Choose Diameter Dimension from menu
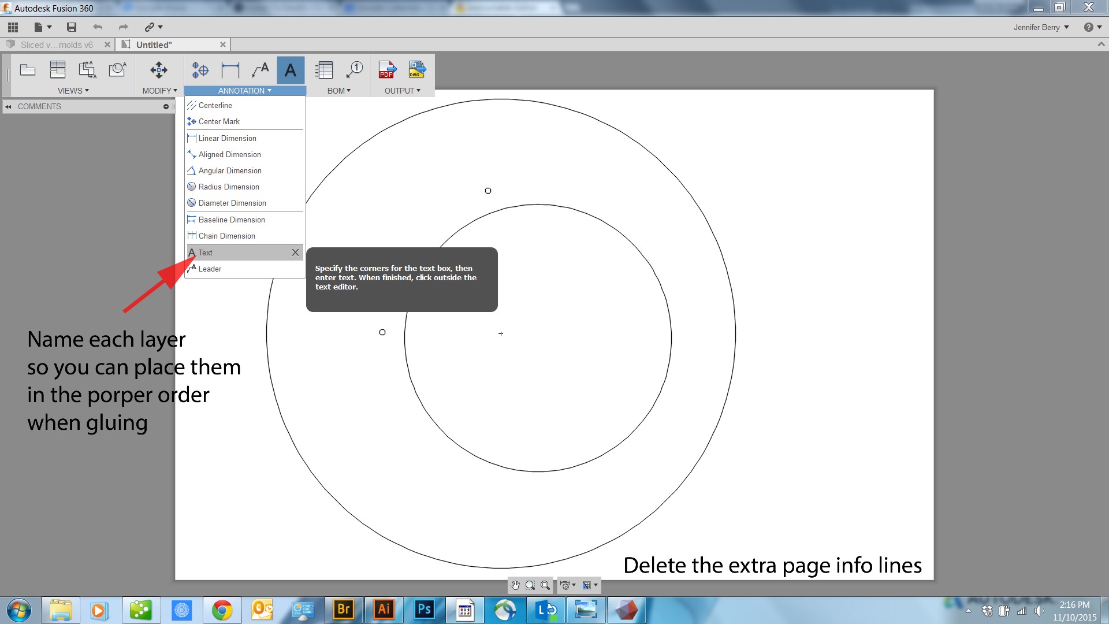The image size is (1109, 624). pyautogui.click(x=232, y=203)
